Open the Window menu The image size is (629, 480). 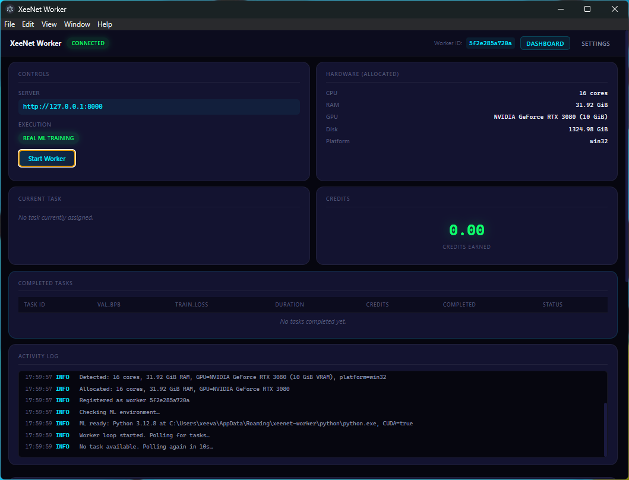[x=77, y=24]
